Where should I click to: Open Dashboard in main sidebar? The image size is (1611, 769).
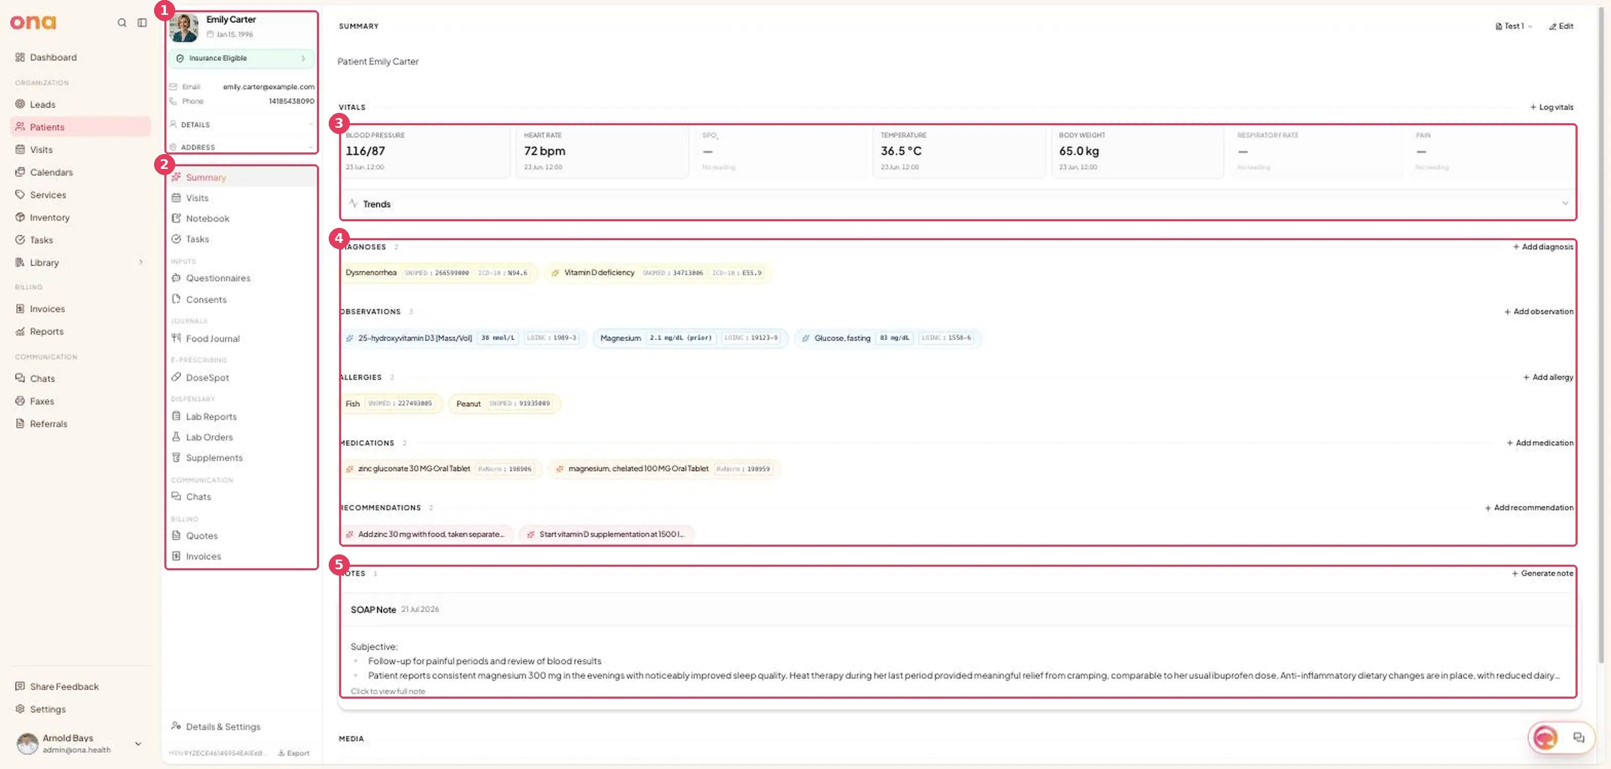click(x=80, y=57)
